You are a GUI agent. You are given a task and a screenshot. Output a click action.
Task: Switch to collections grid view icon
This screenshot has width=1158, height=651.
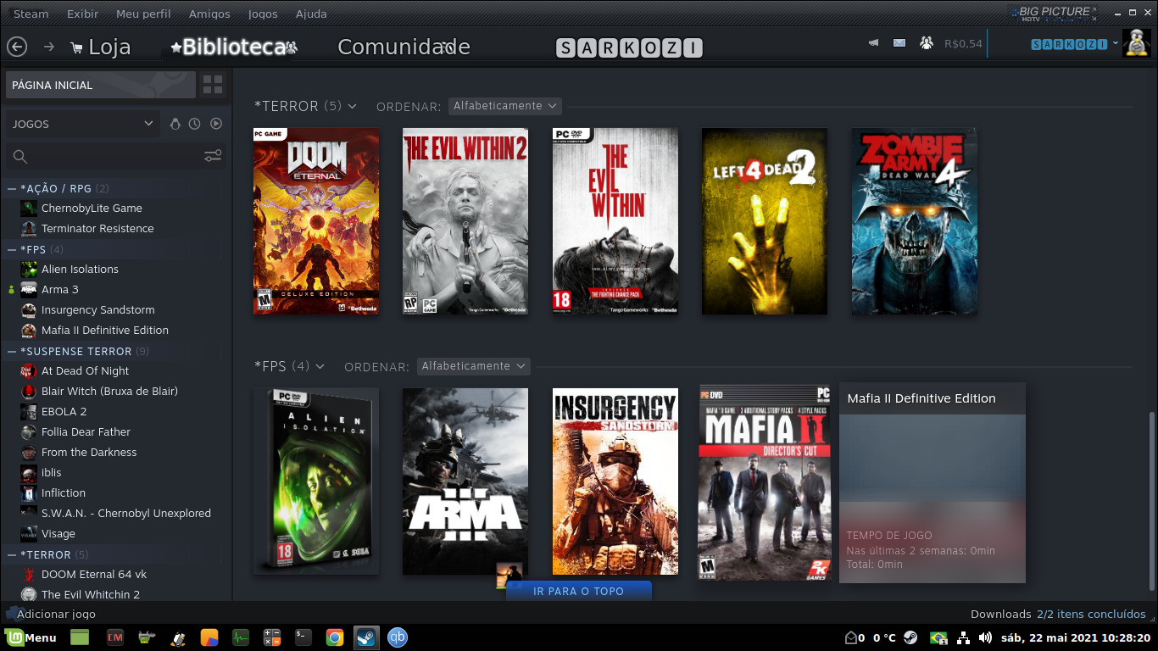pos(213,85)
